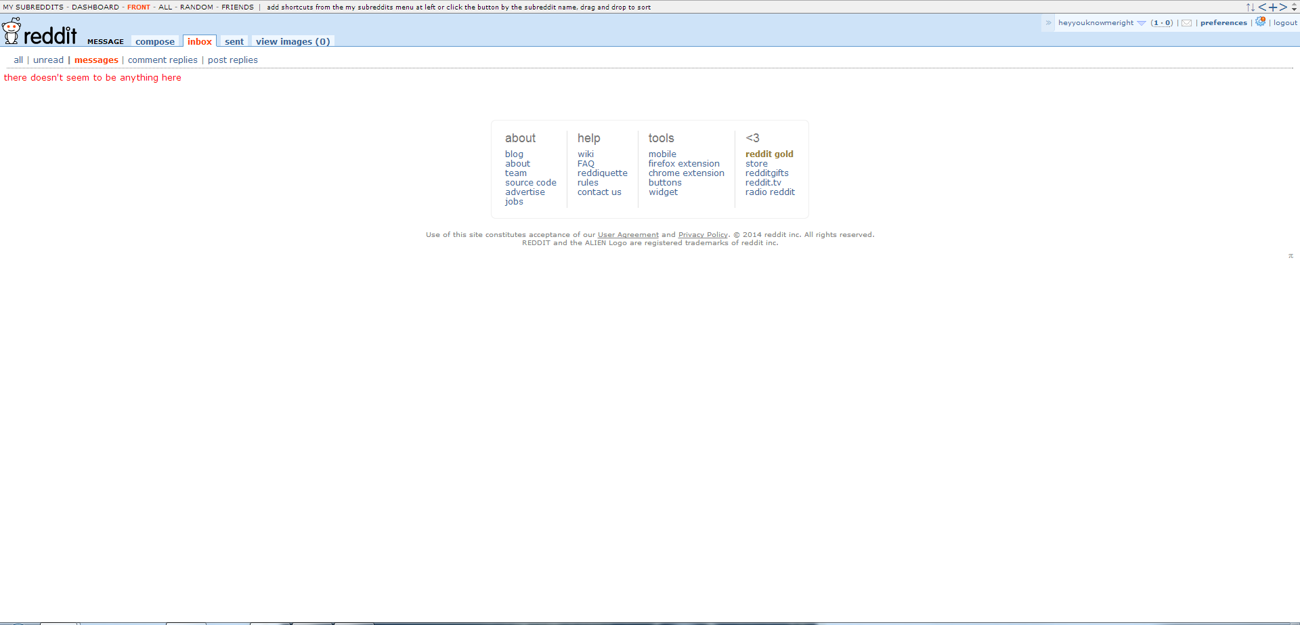Open the firefox extension link

[x=684, y=164]
